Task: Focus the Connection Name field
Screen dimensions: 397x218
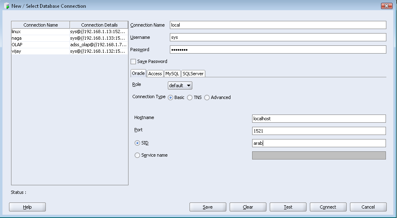Action: click(x=278, y=25)
